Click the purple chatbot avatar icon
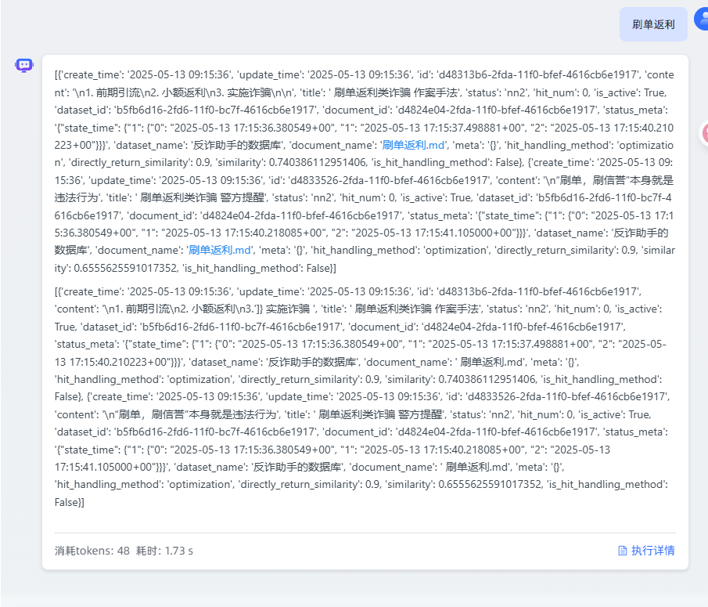The image size is (708, 607). point(24,65)
